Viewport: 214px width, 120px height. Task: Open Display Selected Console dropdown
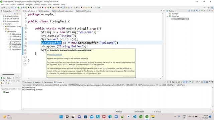point(195,82)
